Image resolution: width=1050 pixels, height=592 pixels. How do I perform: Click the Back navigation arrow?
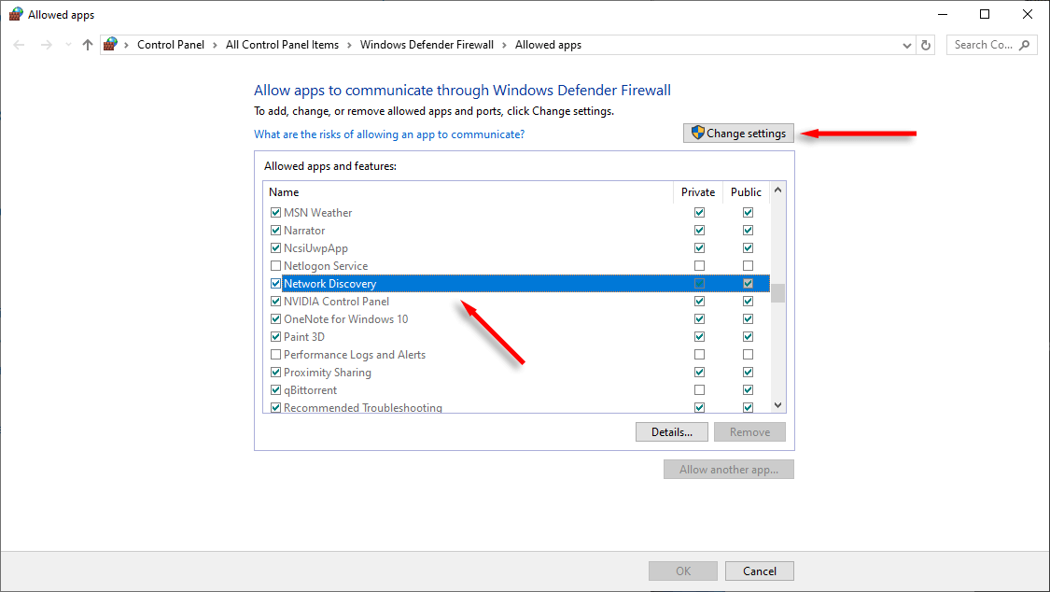coord(19,45)
